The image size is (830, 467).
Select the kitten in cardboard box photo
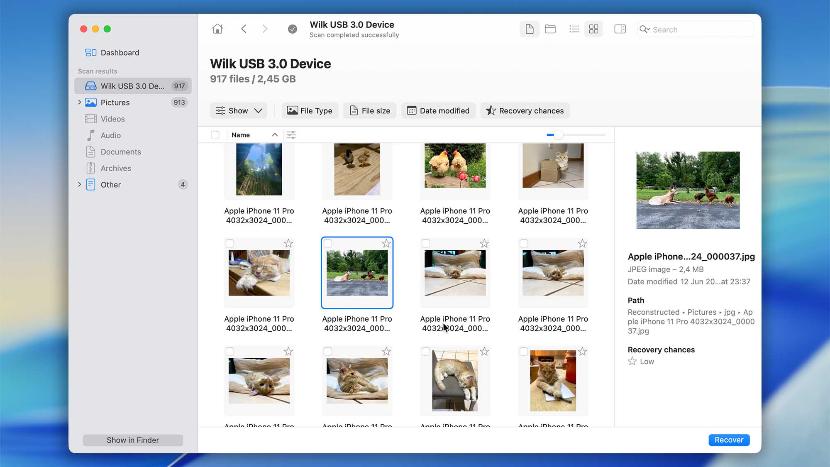pyautogui.click(x=553, y=166)
